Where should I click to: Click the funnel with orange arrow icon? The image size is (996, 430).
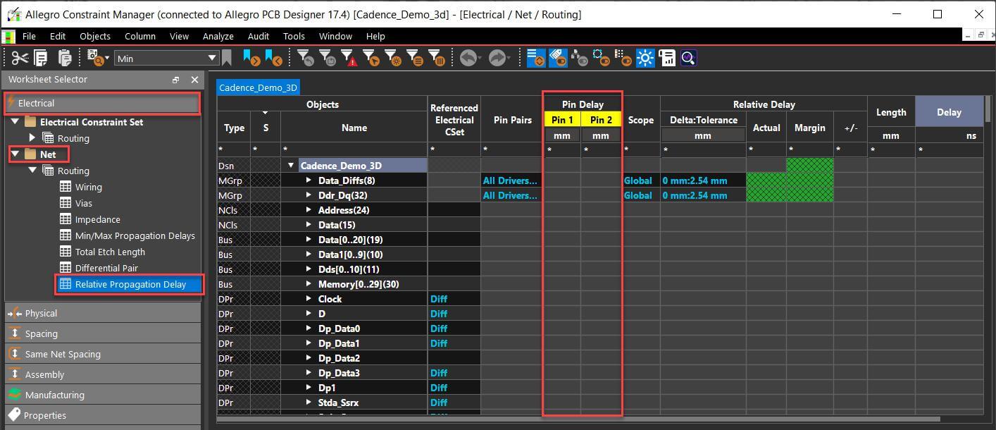coord(371,58)
